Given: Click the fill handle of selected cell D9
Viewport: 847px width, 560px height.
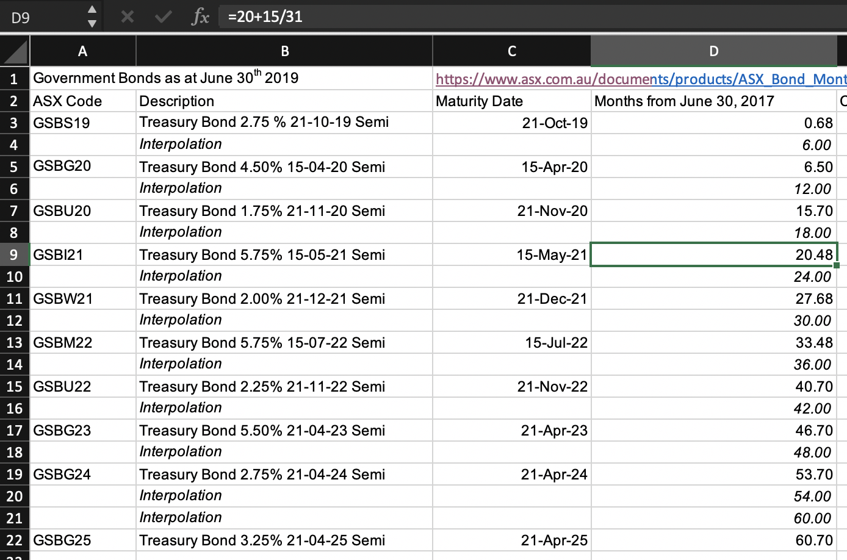Looking at the screenshot, I should click(838, 265).
